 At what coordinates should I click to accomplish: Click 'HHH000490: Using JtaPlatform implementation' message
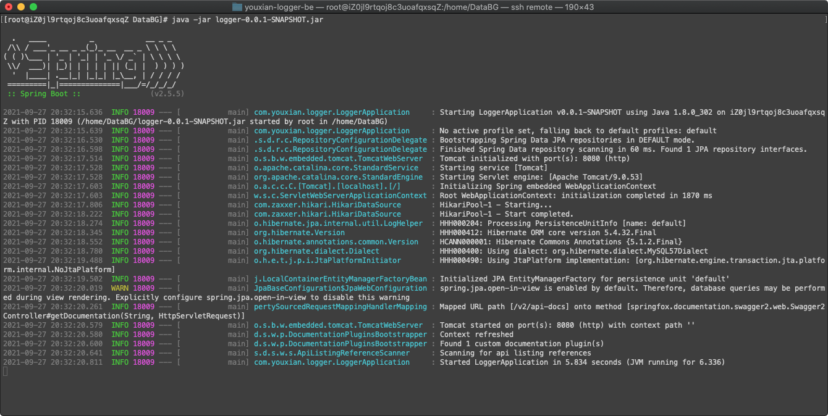coord(632,260)
